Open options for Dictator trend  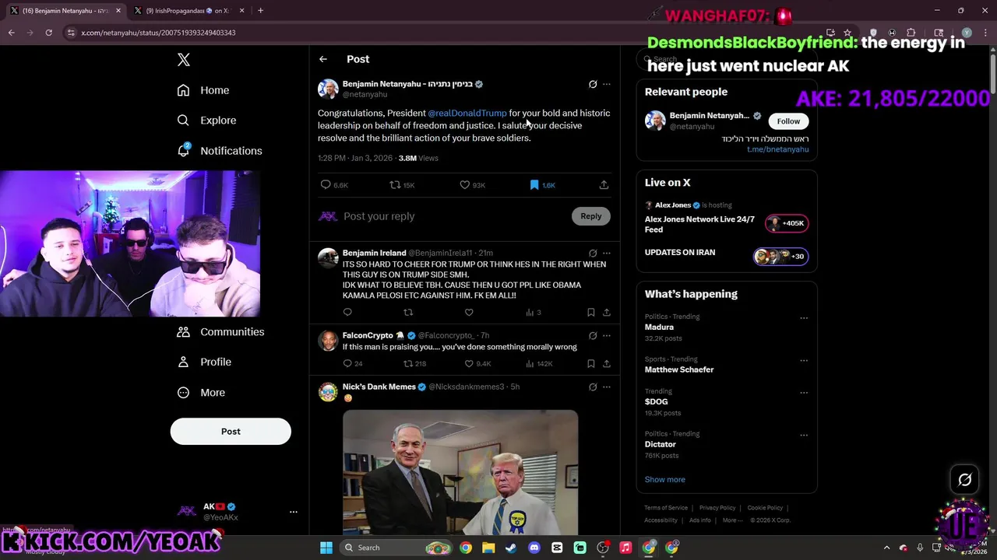[804, 436]
